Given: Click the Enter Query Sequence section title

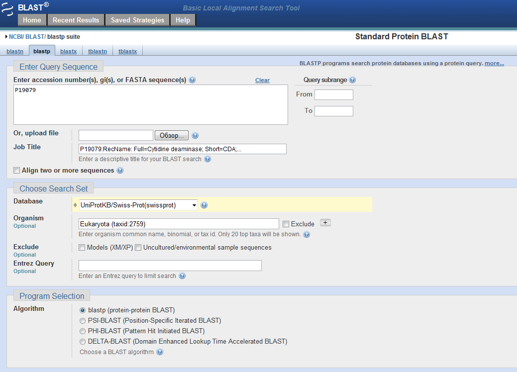Looking at the screenshot, I should pyautogui.click(x=58, y=67).
